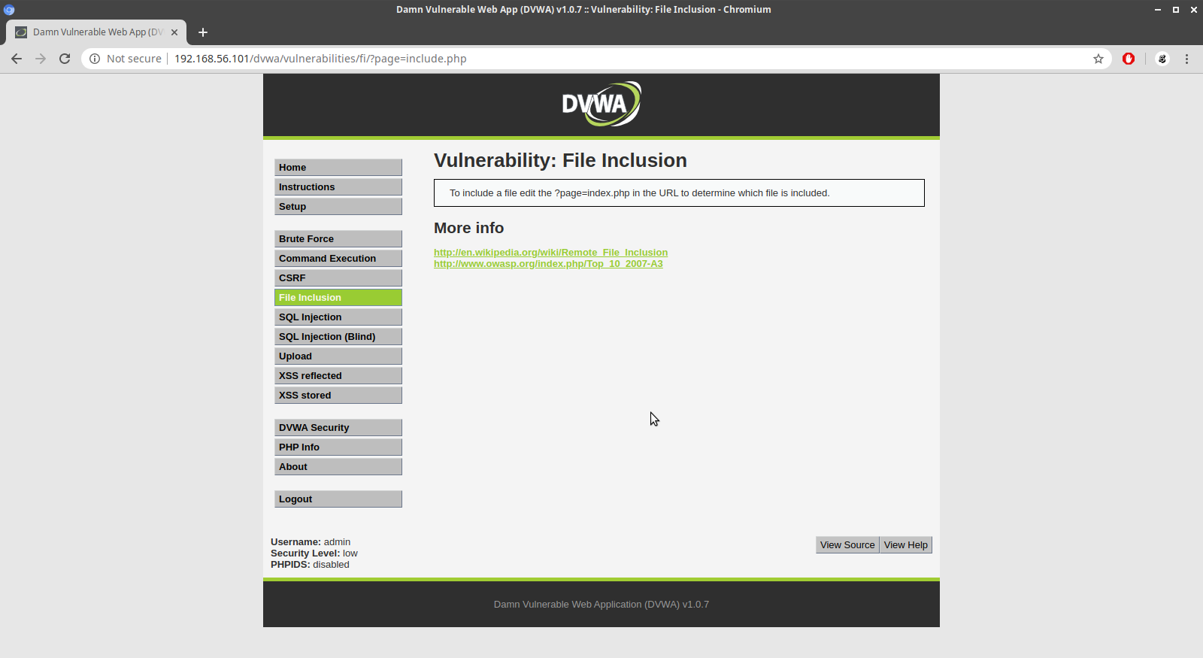The height and width of the screenshot is (658, 1203).
Task: Click the 'Username: admin' status text
Action: click(311, 542)
